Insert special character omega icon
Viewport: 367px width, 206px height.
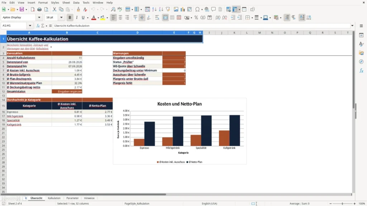pos(197,9)
